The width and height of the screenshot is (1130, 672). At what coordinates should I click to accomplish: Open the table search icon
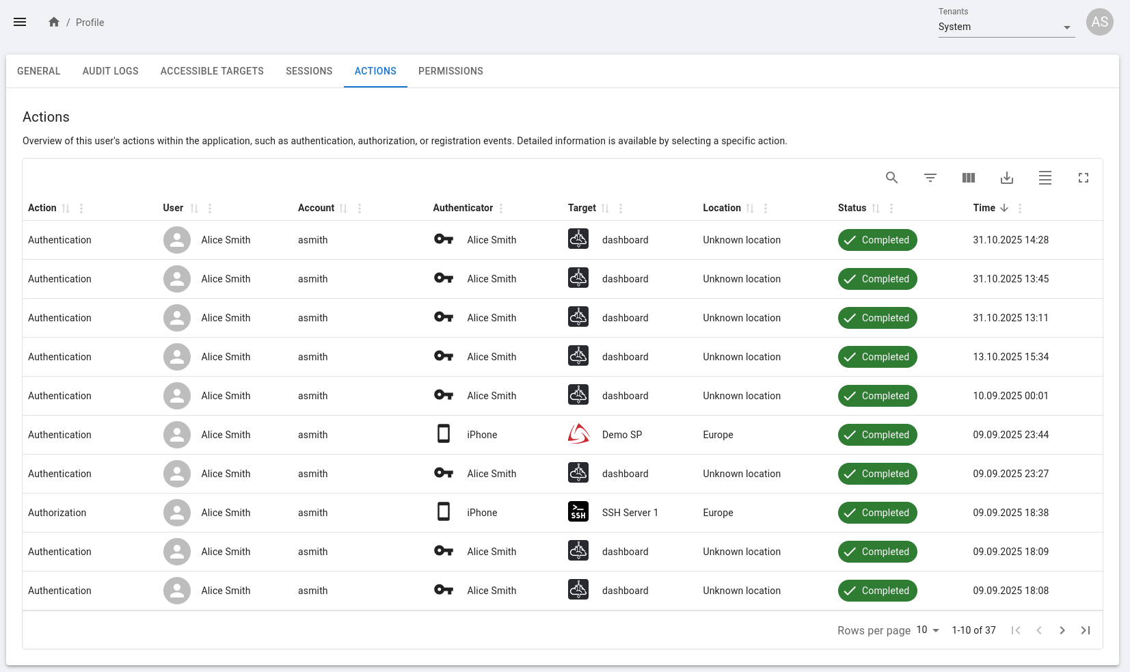pos(891,178)
